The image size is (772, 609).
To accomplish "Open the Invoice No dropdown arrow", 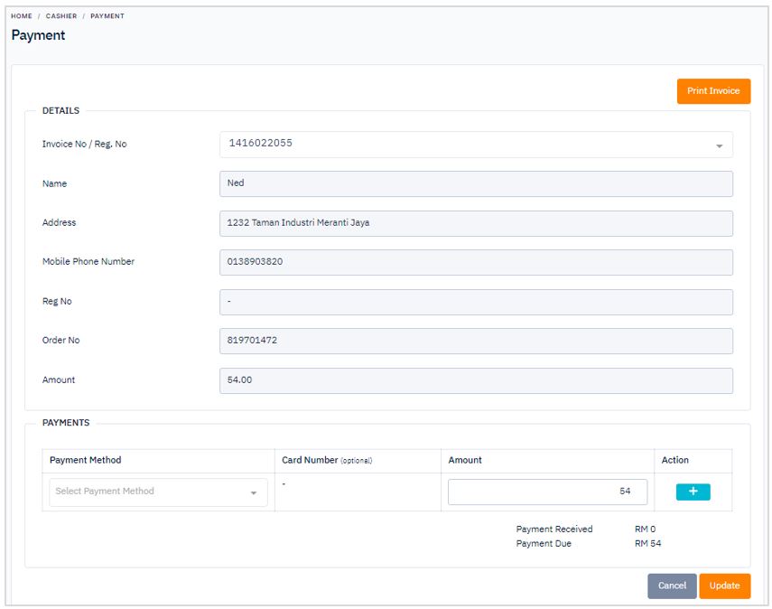I will click(719, 145).
